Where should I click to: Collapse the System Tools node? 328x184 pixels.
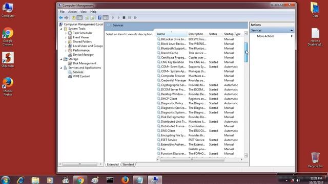[x=61, y=29]
